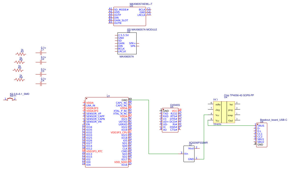
Task: Click the SENSOR_VP pin label on U1
Action: [x=94, y=114]
